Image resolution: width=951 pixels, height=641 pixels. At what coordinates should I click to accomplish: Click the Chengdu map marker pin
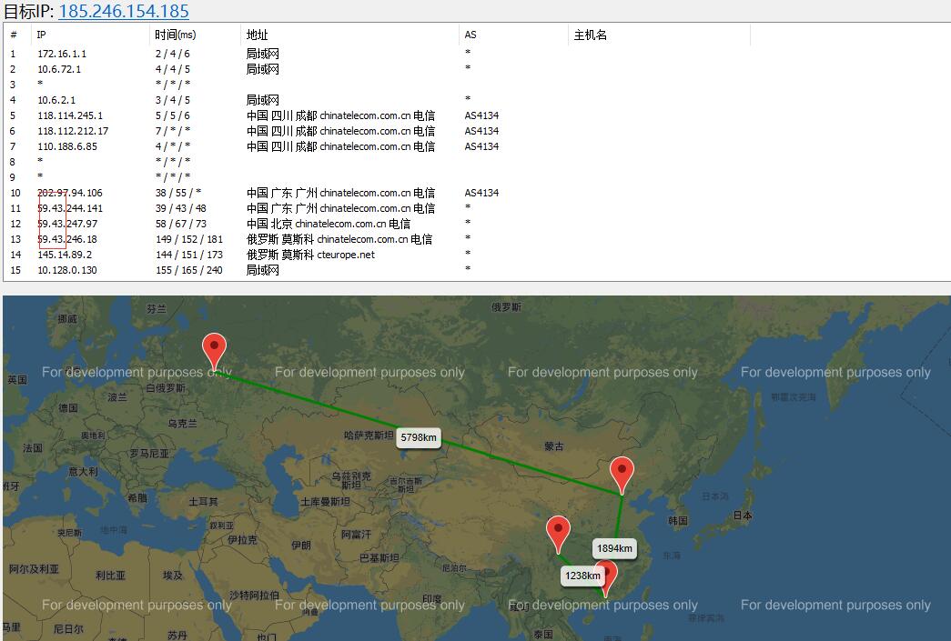pyautogui.click(x=558, y=535)
